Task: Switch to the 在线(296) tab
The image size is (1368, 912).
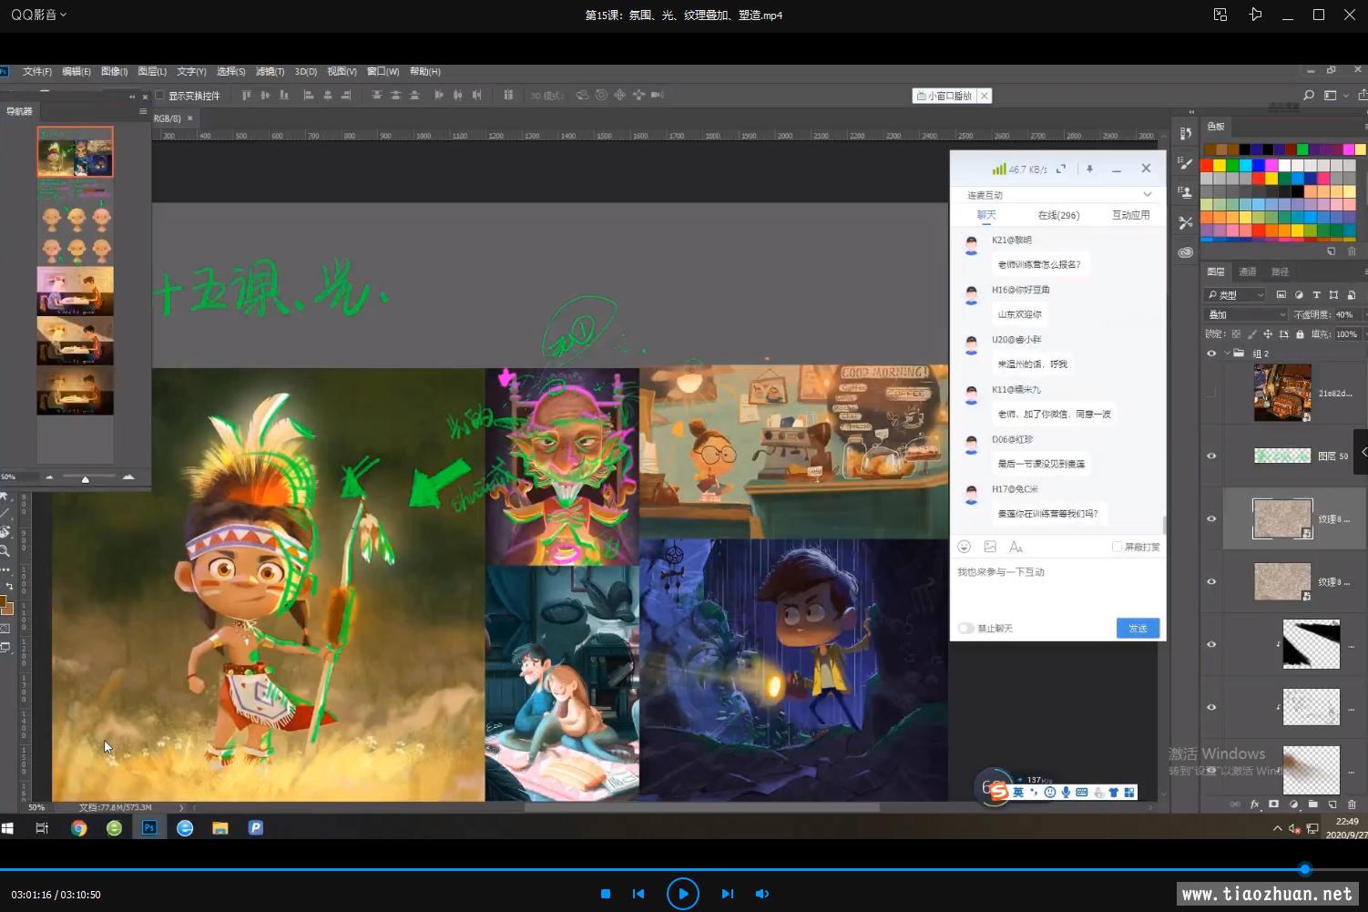Action: 1058,215
